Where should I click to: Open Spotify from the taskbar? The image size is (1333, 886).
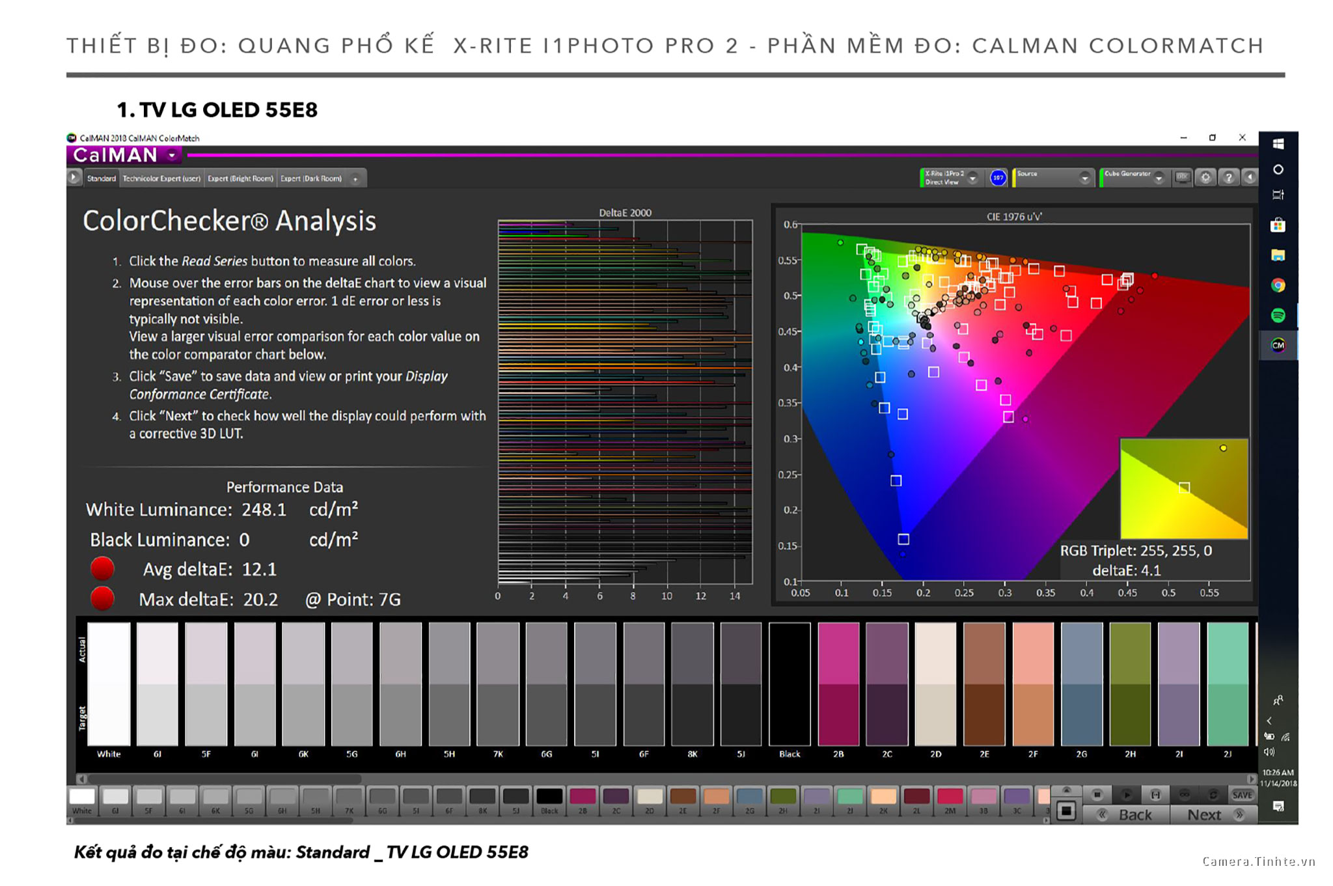point(1278,315)
